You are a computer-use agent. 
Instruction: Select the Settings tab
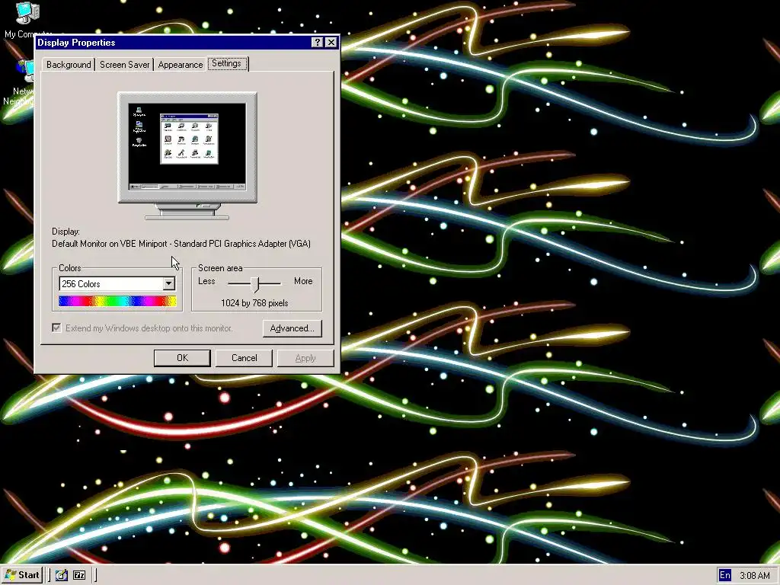coord(227,63)
